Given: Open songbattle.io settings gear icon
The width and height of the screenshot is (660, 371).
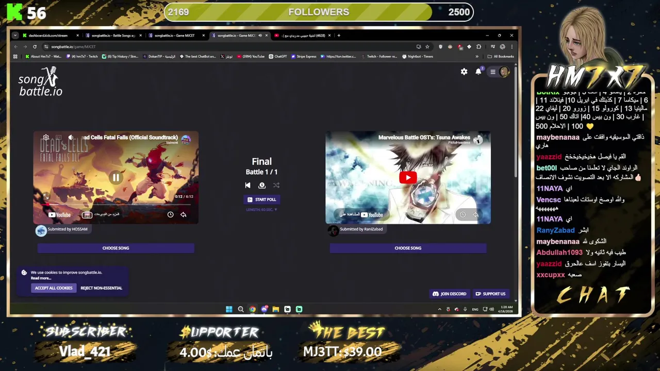Looking at the screenshot, I should pos(464,72).
